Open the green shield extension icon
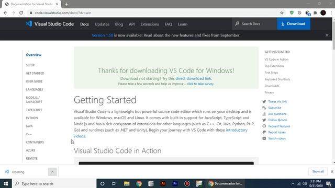The image size is (335, 188). (292, 13)
